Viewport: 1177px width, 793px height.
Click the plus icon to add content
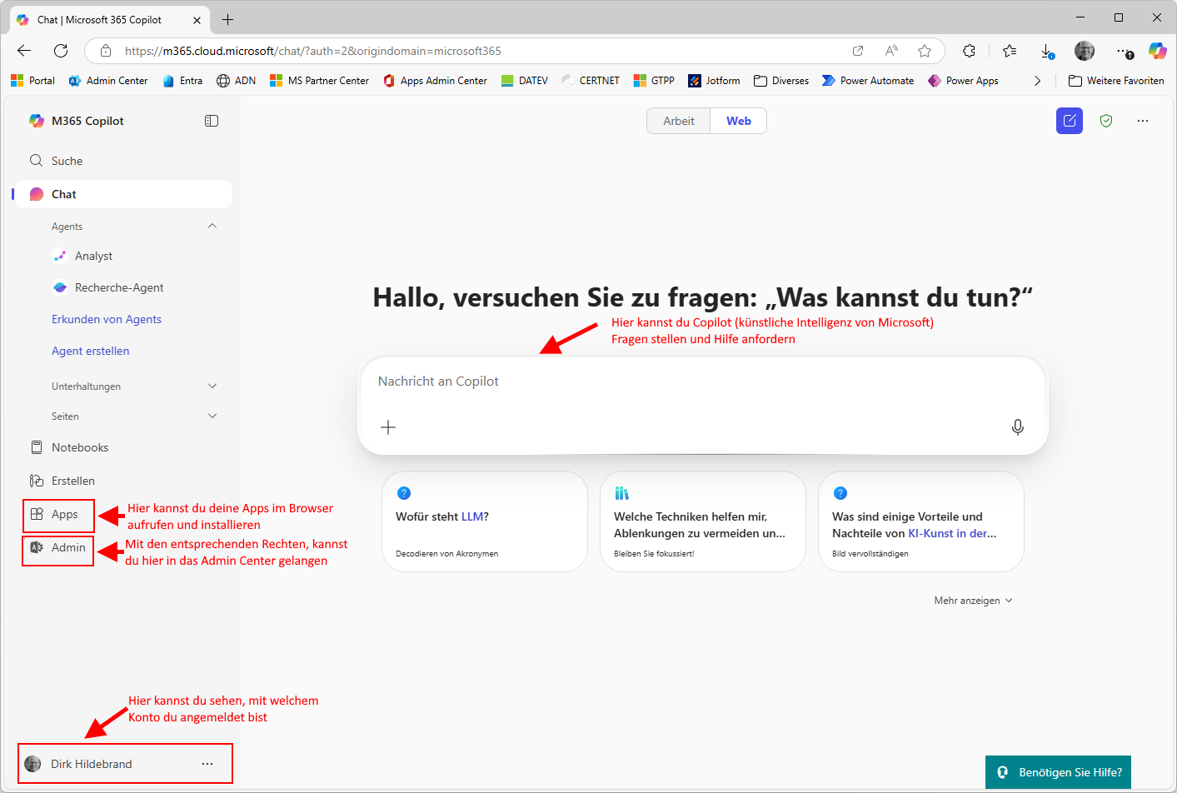388,427
